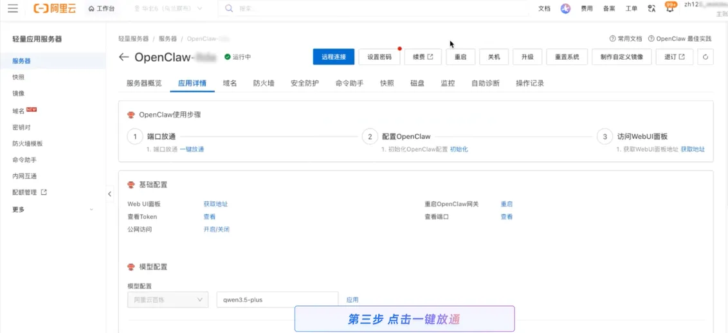The height and width of the screenshot is (333, 728).
Task: Select 域名 in the left sidebar
Action: [x=19, y=111]
